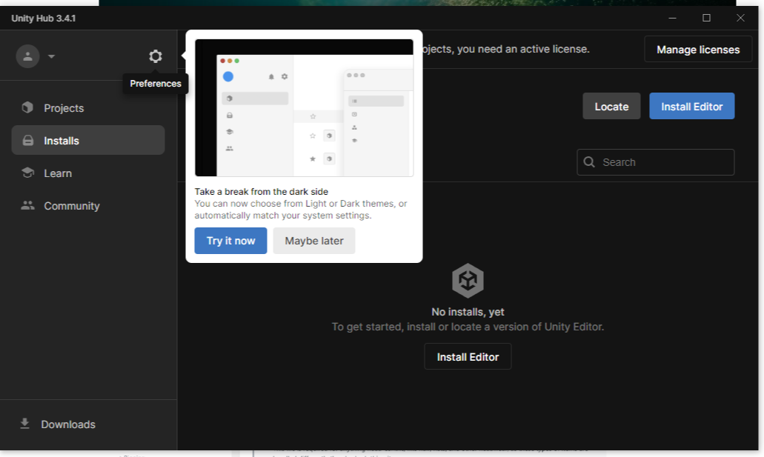Close the Unity Hub window
Viewport: 764px width, 457px height.
tap(740, 18)
